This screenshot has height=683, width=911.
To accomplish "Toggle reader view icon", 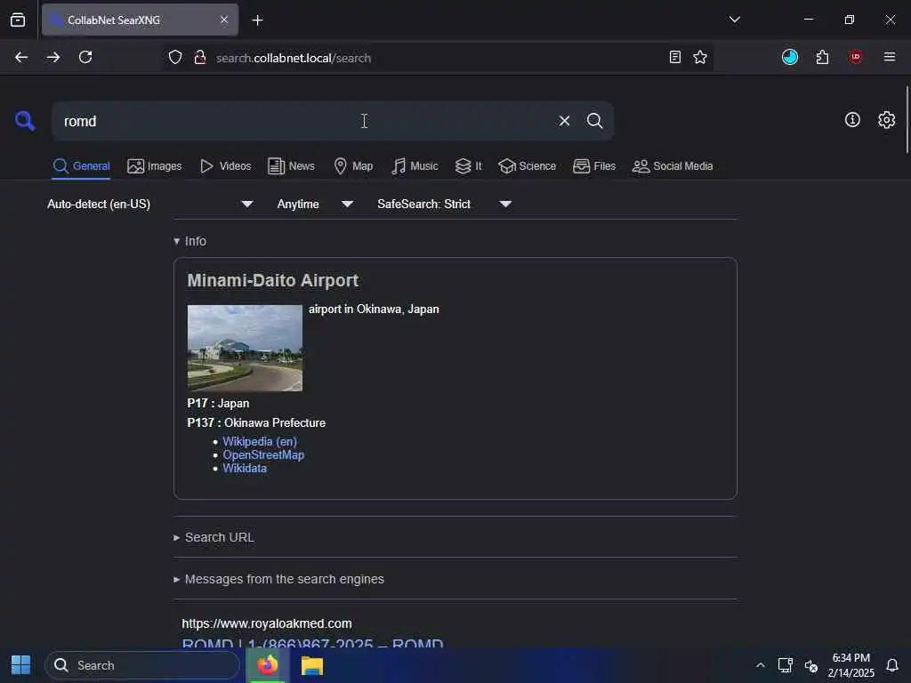I will point(674,57).
